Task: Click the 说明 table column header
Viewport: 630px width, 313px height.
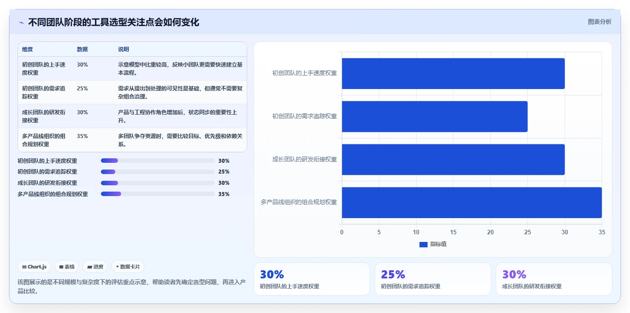Action: 123,49
